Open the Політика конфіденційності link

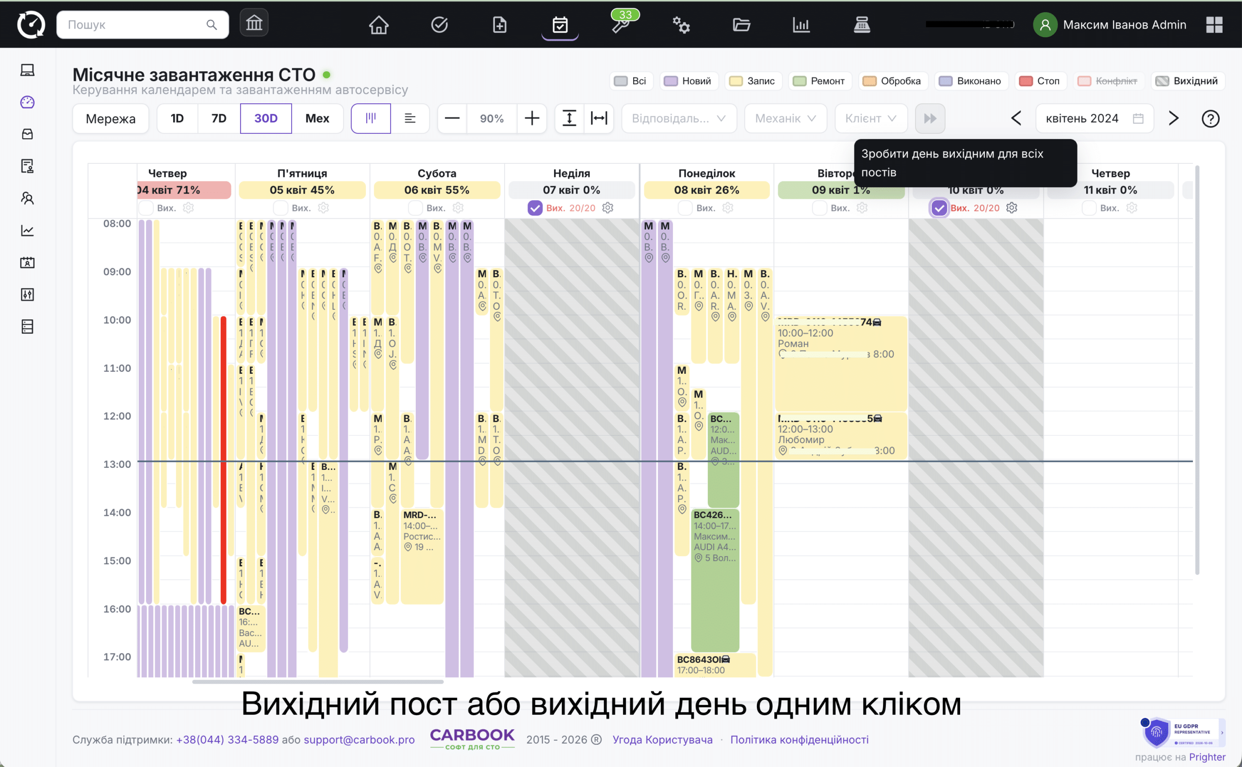pos(800,740)
